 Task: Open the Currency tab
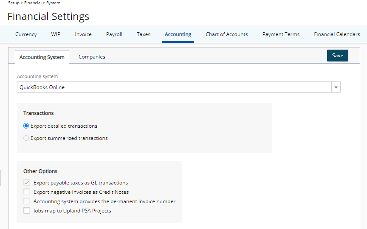tap(26, 34)
